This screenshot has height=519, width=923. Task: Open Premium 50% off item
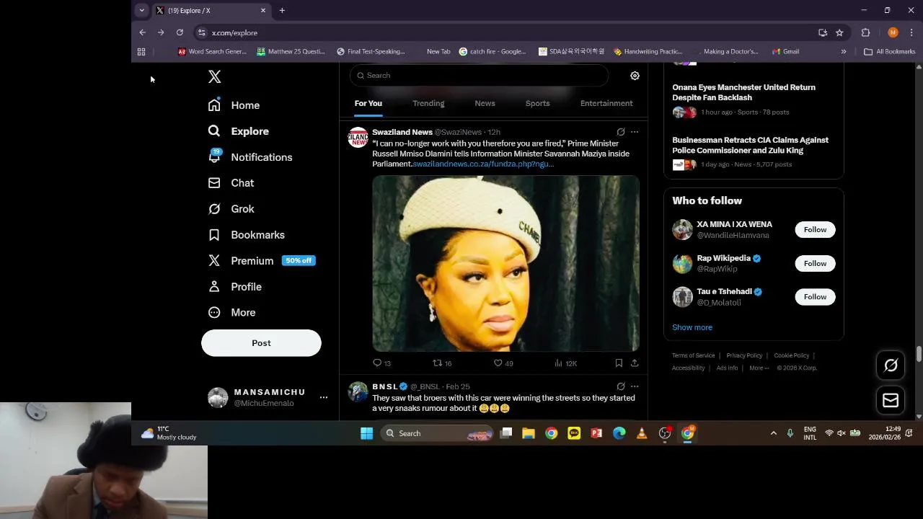point(261,261)
